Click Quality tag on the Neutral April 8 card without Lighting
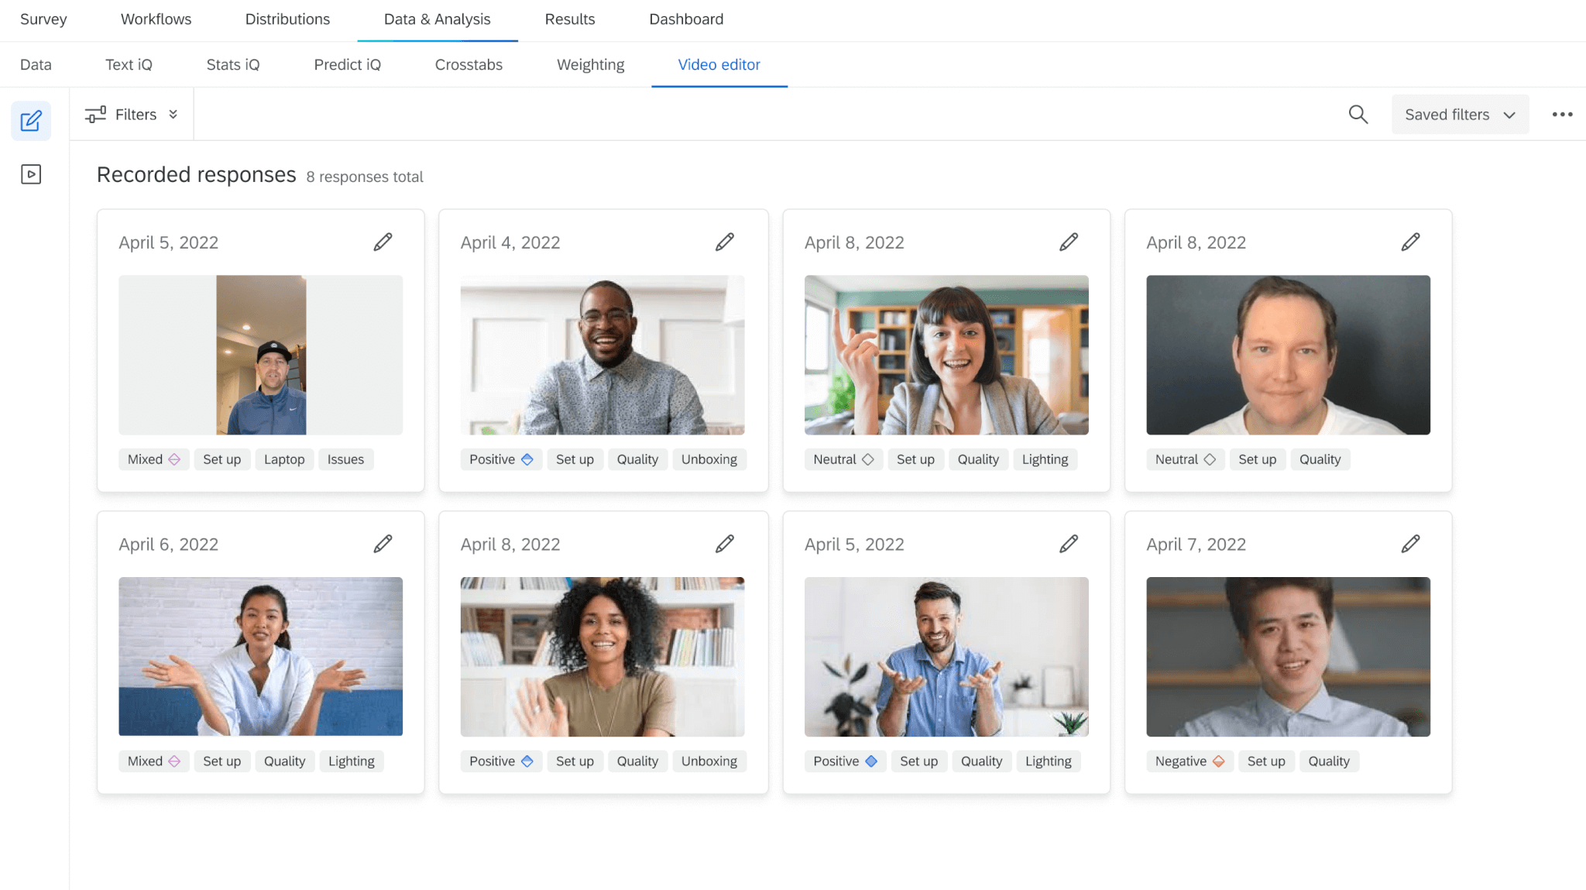This screenshot has width=1586, height=890. (x=1320, y=459)
